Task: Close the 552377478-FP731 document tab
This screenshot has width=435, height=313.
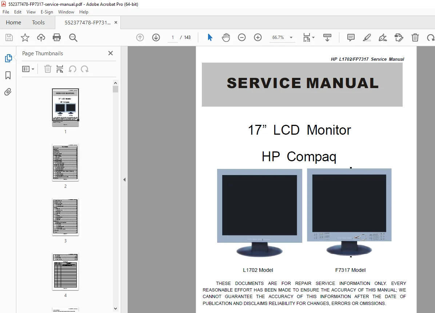Action: coord(116,23)
